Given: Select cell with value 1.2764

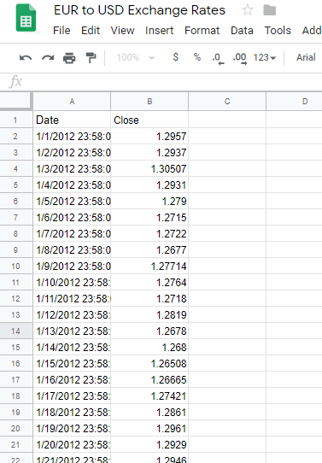Looking at the screenshot, I should click(x=149, y=282).
